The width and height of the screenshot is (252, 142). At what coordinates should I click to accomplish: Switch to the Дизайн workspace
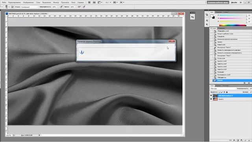click(234, 2)
